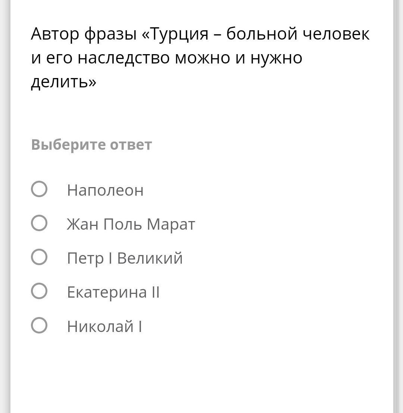403x413 pixels.
Task: Click the Выберите ответ heading
Action: tap(91, 145)
